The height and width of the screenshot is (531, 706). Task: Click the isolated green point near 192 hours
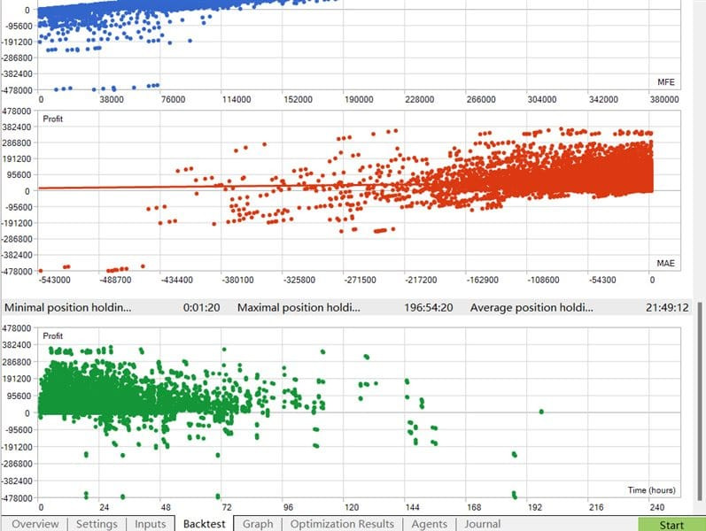point(540,411)
